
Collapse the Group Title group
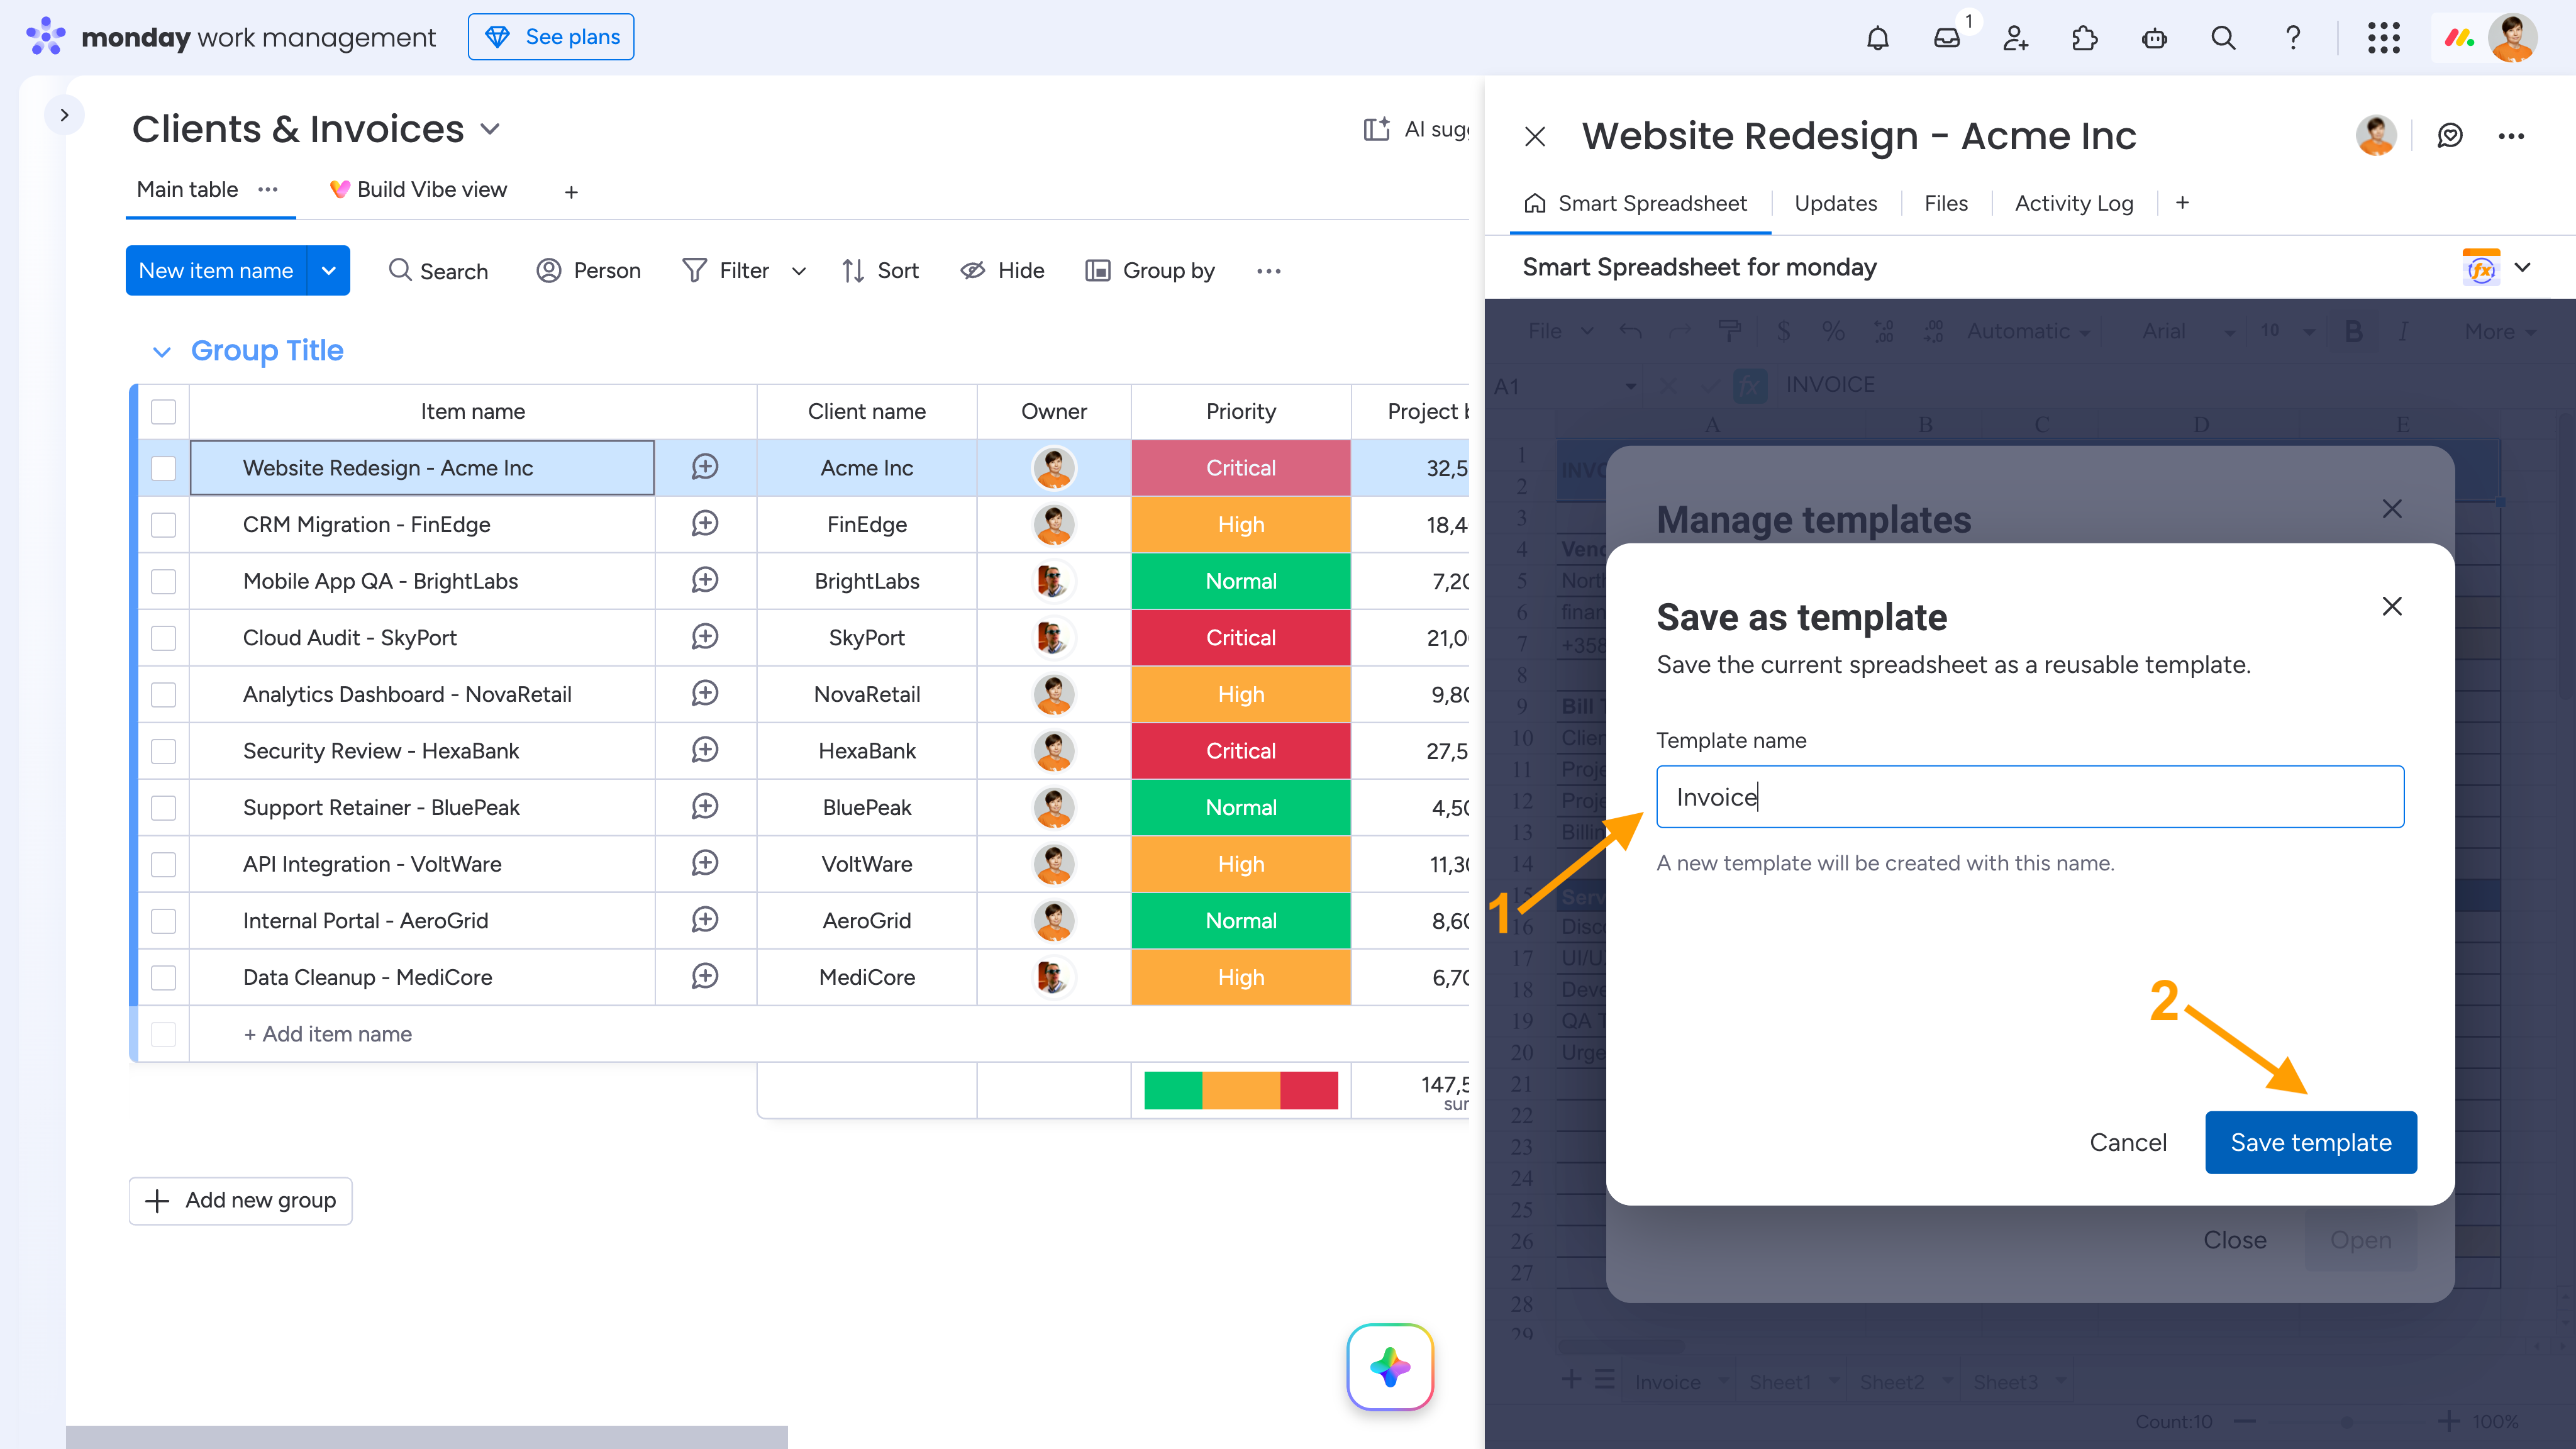[x=161, y=351]
